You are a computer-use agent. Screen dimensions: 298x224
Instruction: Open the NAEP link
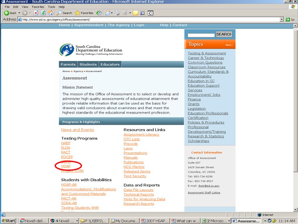66,143
